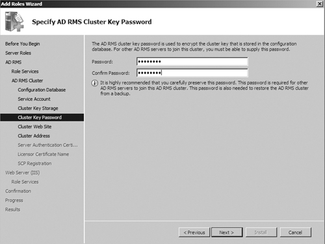Go to the Service Account step
The image size is (325, 244).
(x=34, y=99)
